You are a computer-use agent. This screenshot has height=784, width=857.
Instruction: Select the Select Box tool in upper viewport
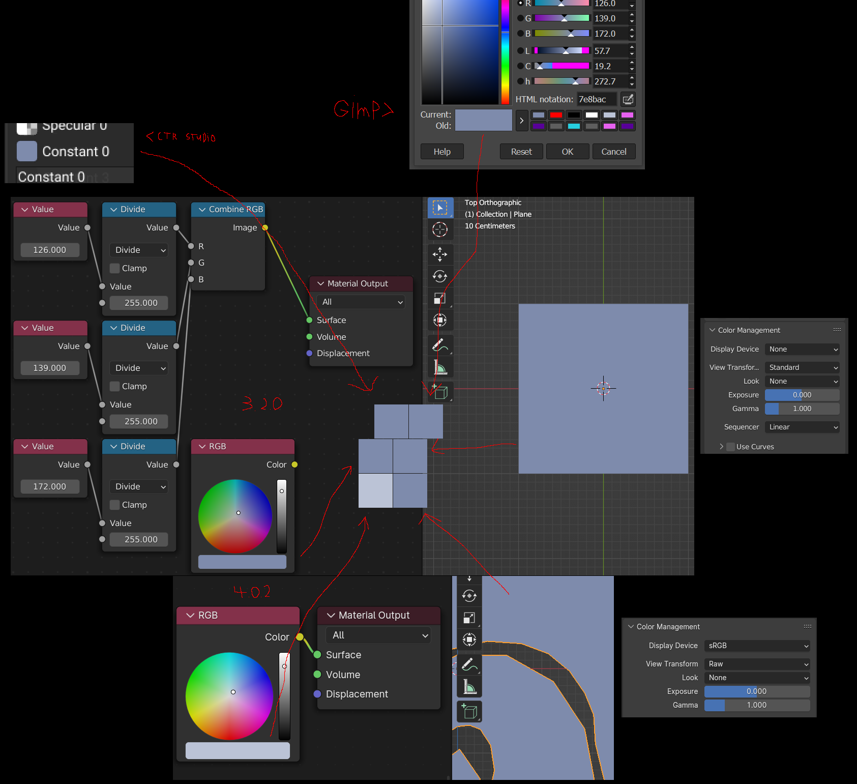pos(440,208)
